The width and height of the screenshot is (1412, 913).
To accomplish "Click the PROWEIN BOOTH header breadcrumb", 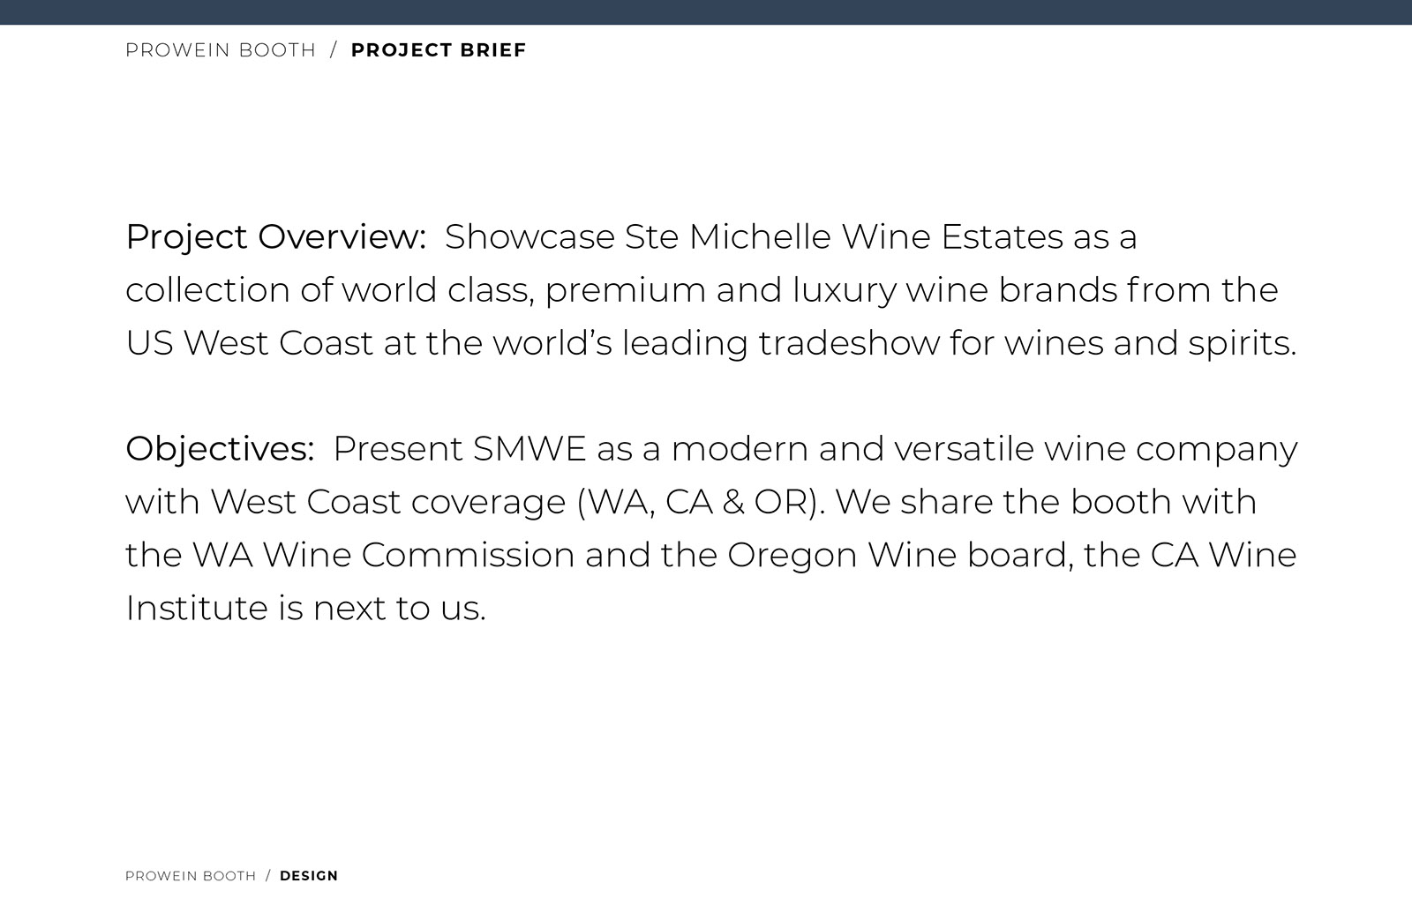I will click(x=221, y=50).
